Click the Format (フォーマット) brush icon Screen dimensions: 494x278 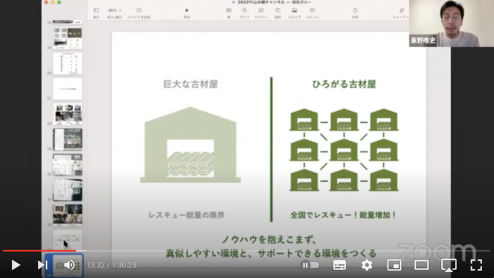pos(401,12)
